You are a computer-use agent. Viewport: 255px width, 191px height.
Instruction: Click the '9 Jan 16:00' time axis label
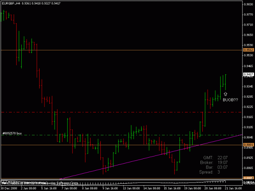tap(110, 188)
